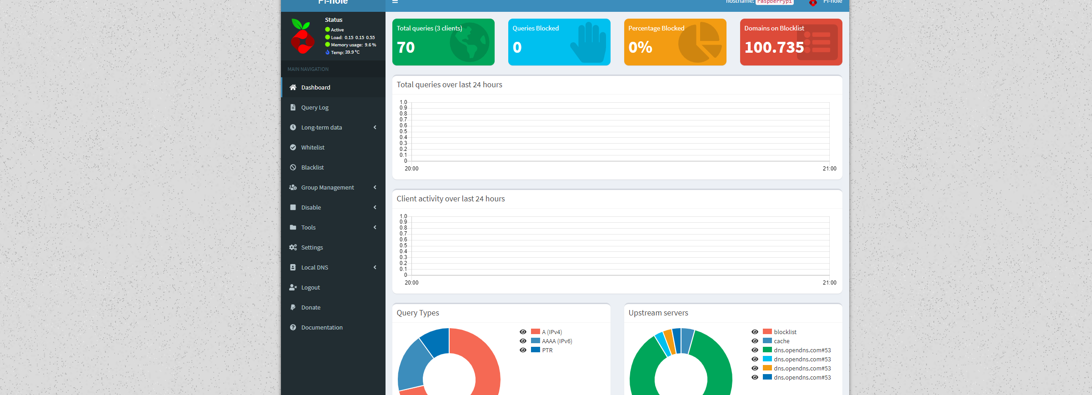The image size is (1092, 395).
Task: Click the Dashboard home icon
Action: (x=293, y=87)
